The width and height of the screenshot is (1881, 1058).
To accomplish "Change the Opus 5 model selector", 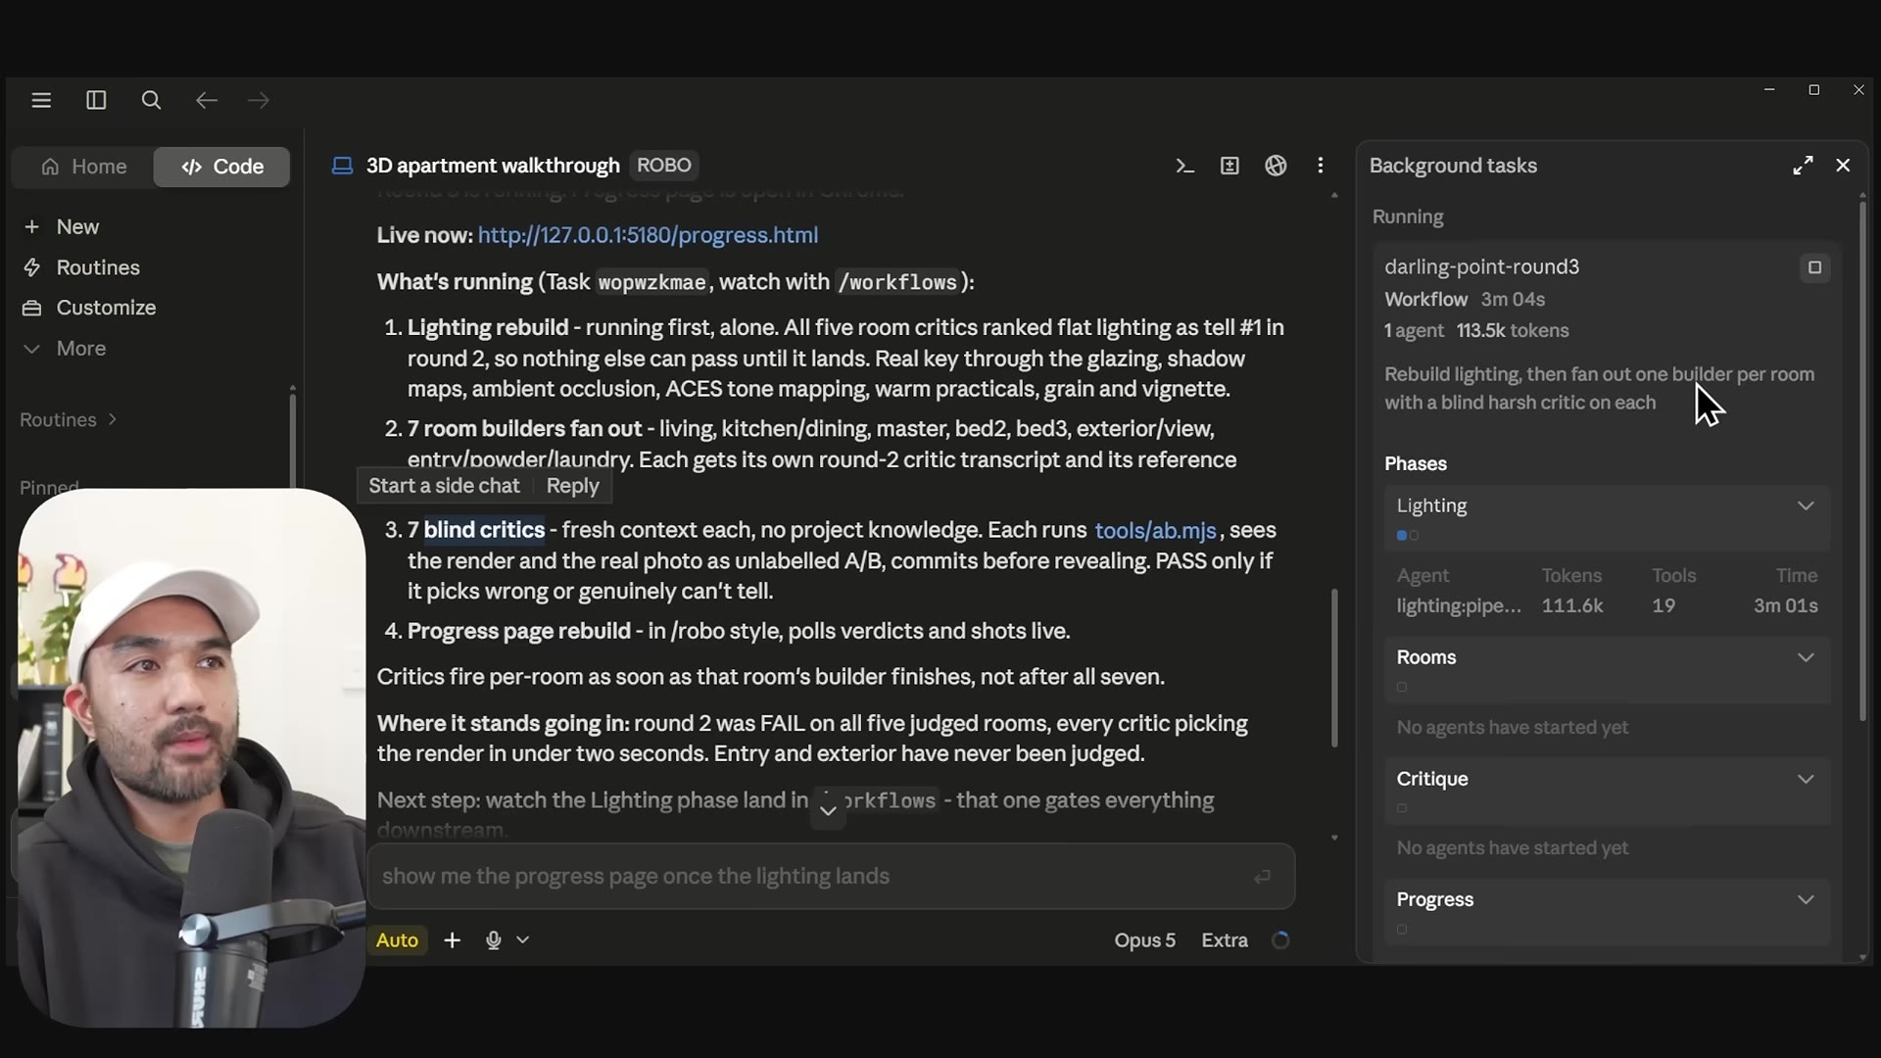I will [x=1144, y=940].
